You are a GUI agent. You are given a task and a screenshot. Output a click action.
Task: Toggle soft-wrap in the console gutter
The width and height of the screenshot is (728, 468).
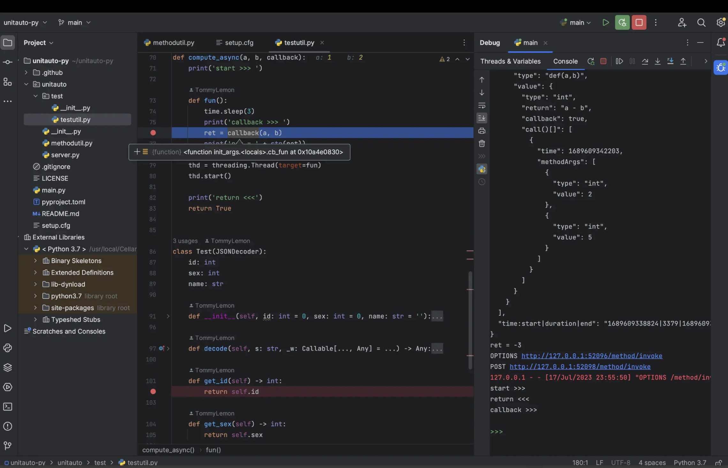tap(482, 105)
